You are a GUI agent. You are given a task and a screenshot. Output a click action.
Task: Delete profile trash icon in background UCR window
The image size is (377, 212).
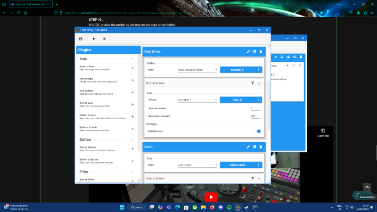point(301,57)
